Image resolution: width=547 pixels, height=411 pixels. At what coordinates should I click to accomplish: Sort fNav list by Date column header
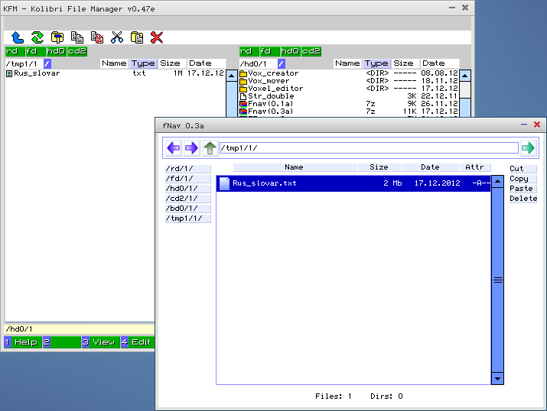pyautogui.click(x=430, y=167)
